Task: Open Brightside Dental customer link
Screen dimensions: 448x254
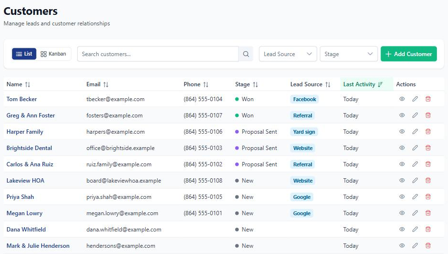Action: pos(29,148)
